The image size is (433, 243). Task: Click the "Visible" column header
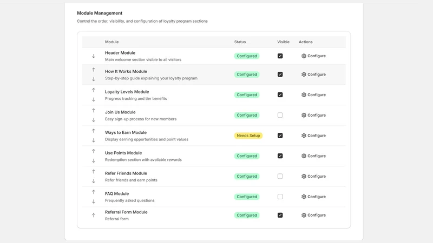point(283,42)
